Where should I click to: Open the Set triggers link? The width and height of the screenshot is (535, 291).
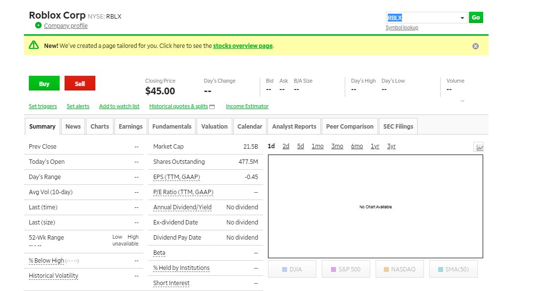click(x=43, y=106)
